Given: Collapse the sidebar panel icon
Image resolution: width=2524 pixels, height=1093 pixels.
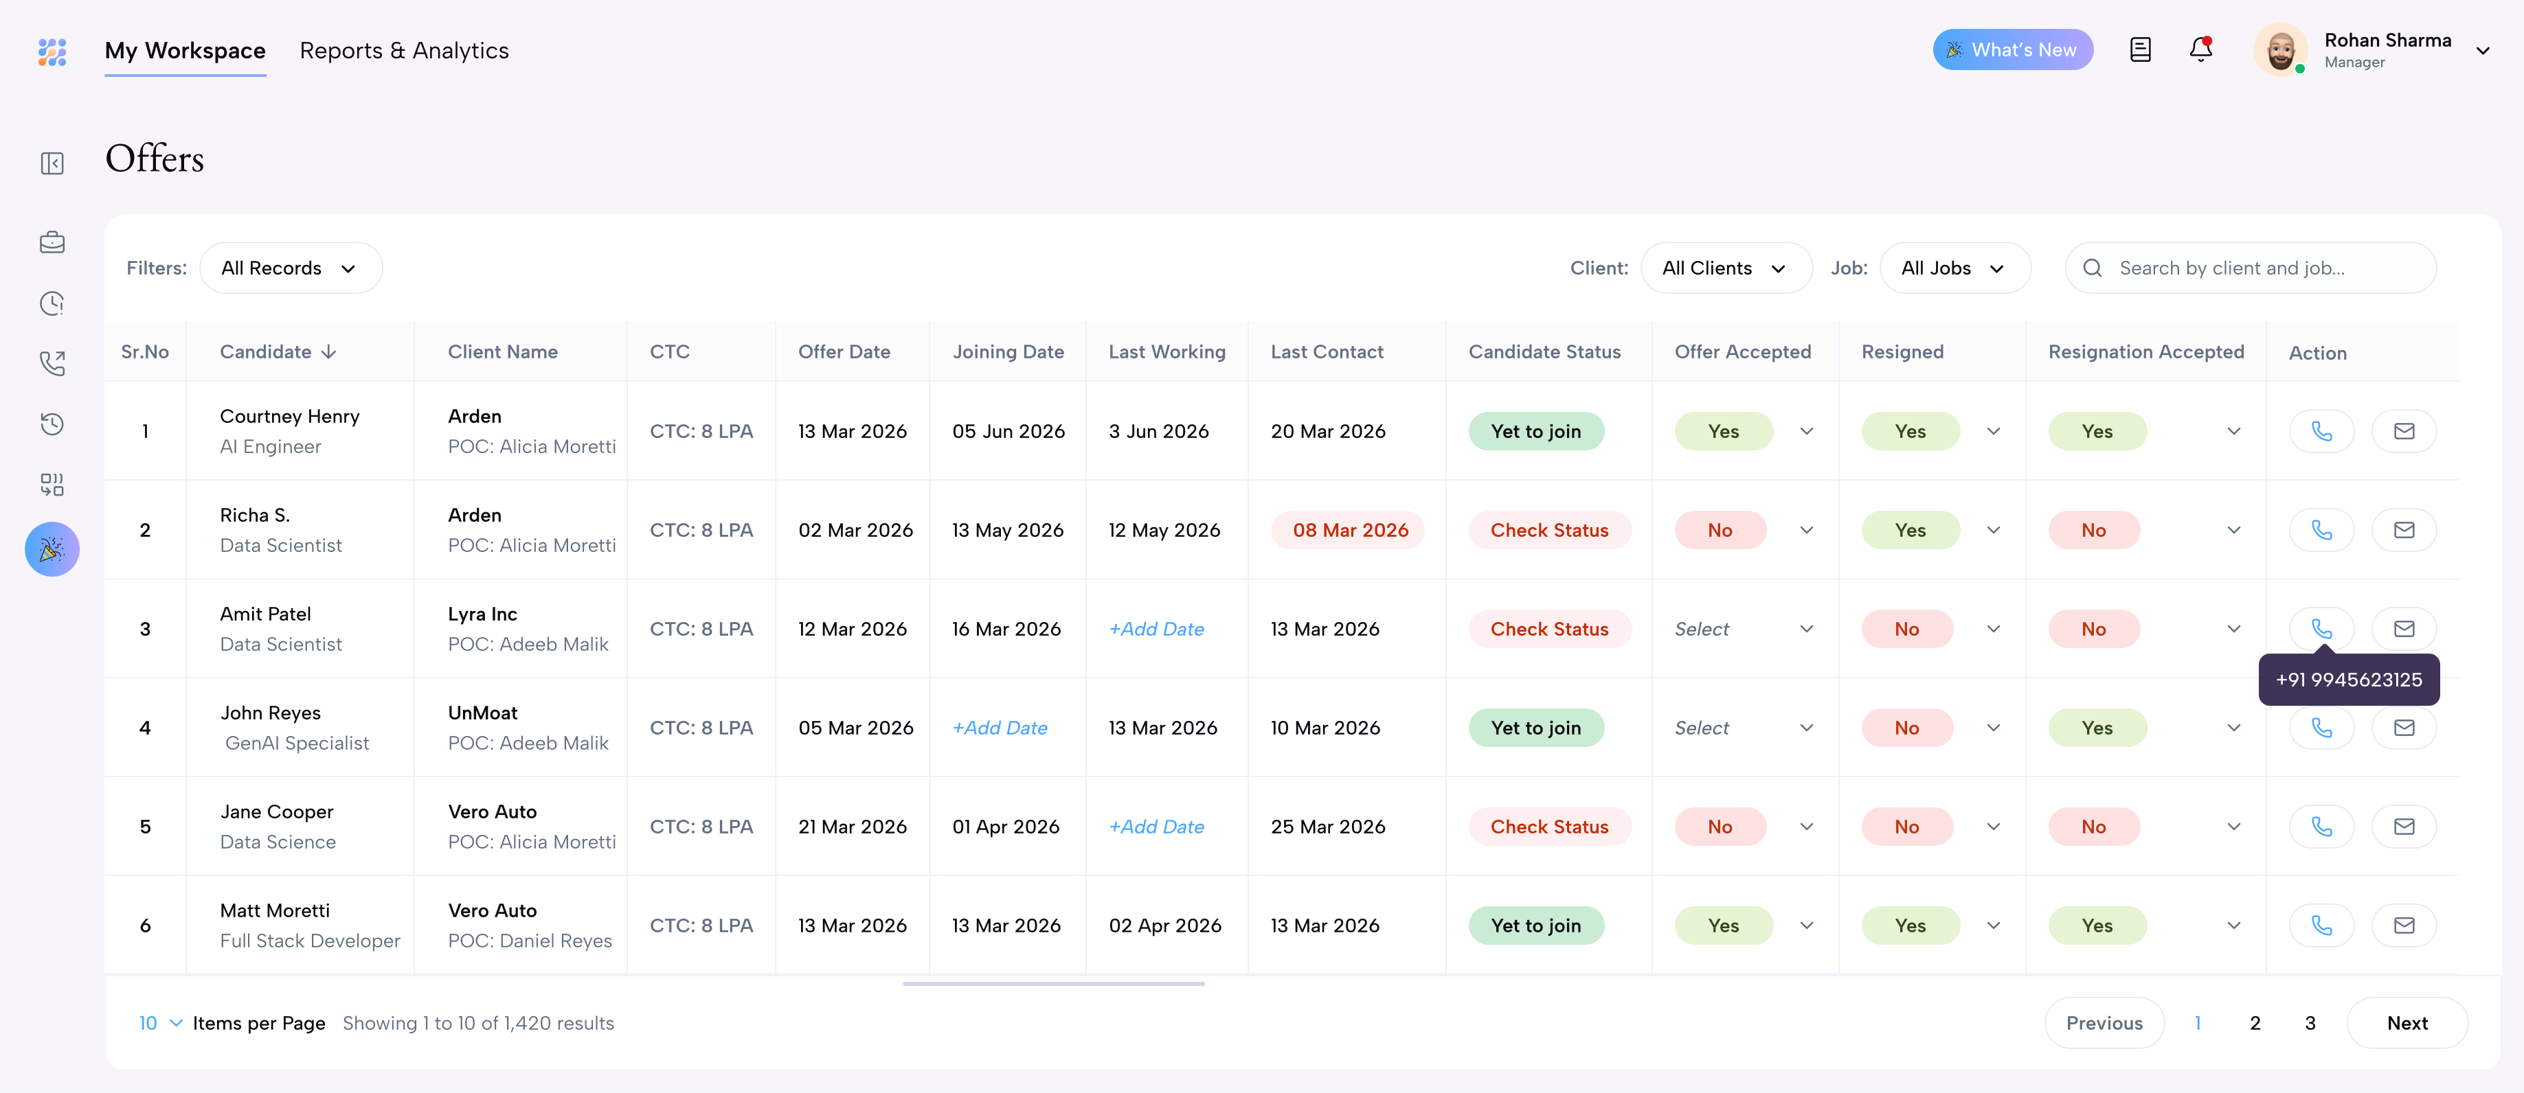Looking at the screenshot, I should 52,163.
